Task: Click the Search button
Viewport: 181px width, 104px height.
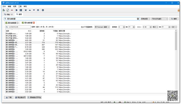Action: 174,19
